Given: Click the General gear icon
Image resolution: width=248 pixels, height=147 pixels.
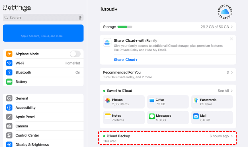Looking at the screenshot, I should pos(9,98).
